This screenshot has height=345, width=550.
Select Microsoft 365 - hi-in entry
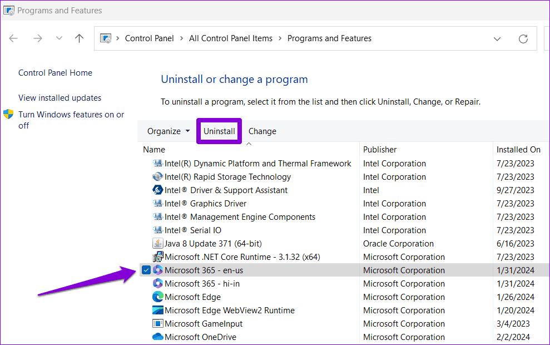(x=202, y=284)
